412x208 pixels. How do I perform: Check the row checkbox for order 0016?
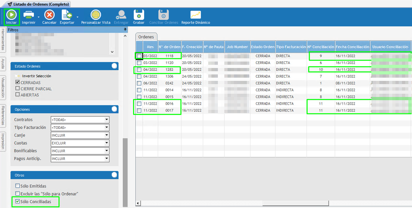pos(139,103)
